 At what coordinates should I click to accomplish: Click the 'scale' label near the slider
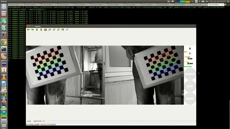coord(29,121)
